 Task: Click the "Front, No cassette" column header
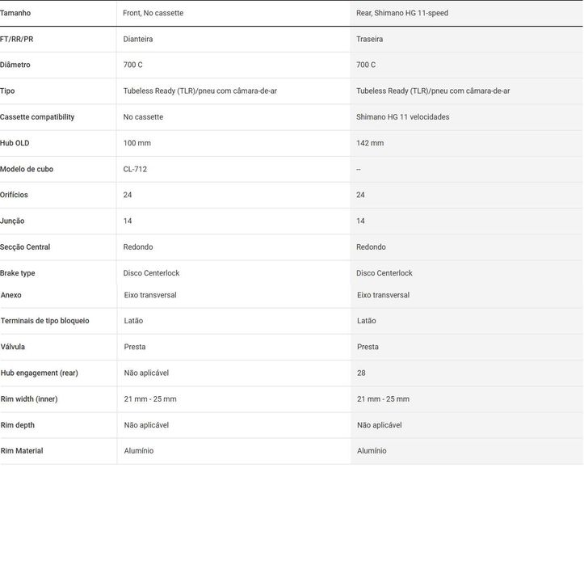coord(153,13)
